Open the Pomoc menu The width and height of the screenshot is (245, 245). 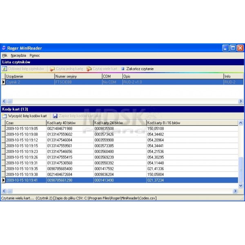[x=34, y=55]
